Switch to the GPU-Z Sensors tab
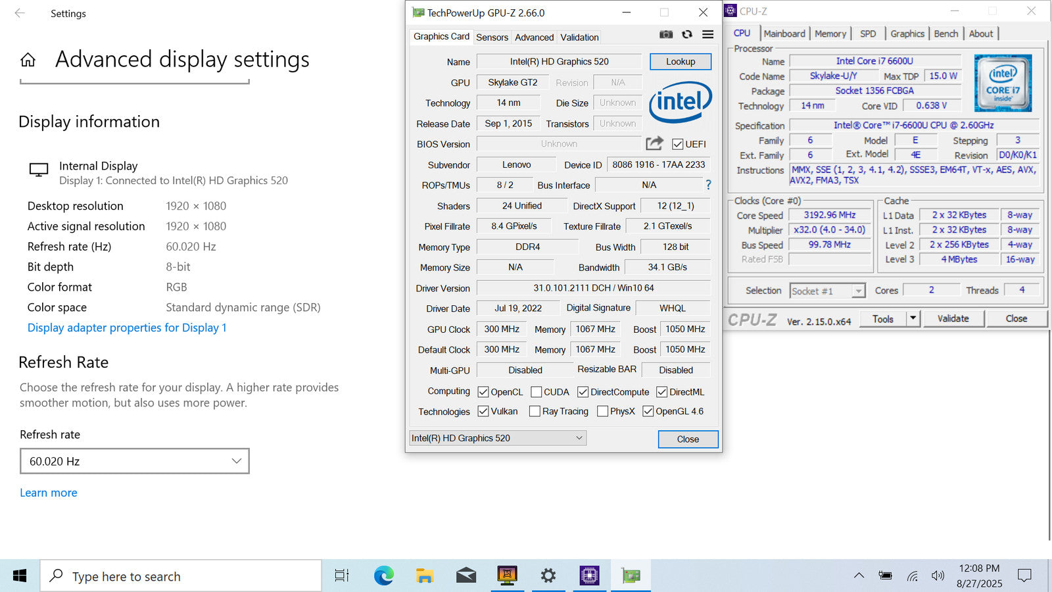 pyautogui.click(x=492, y=37)
